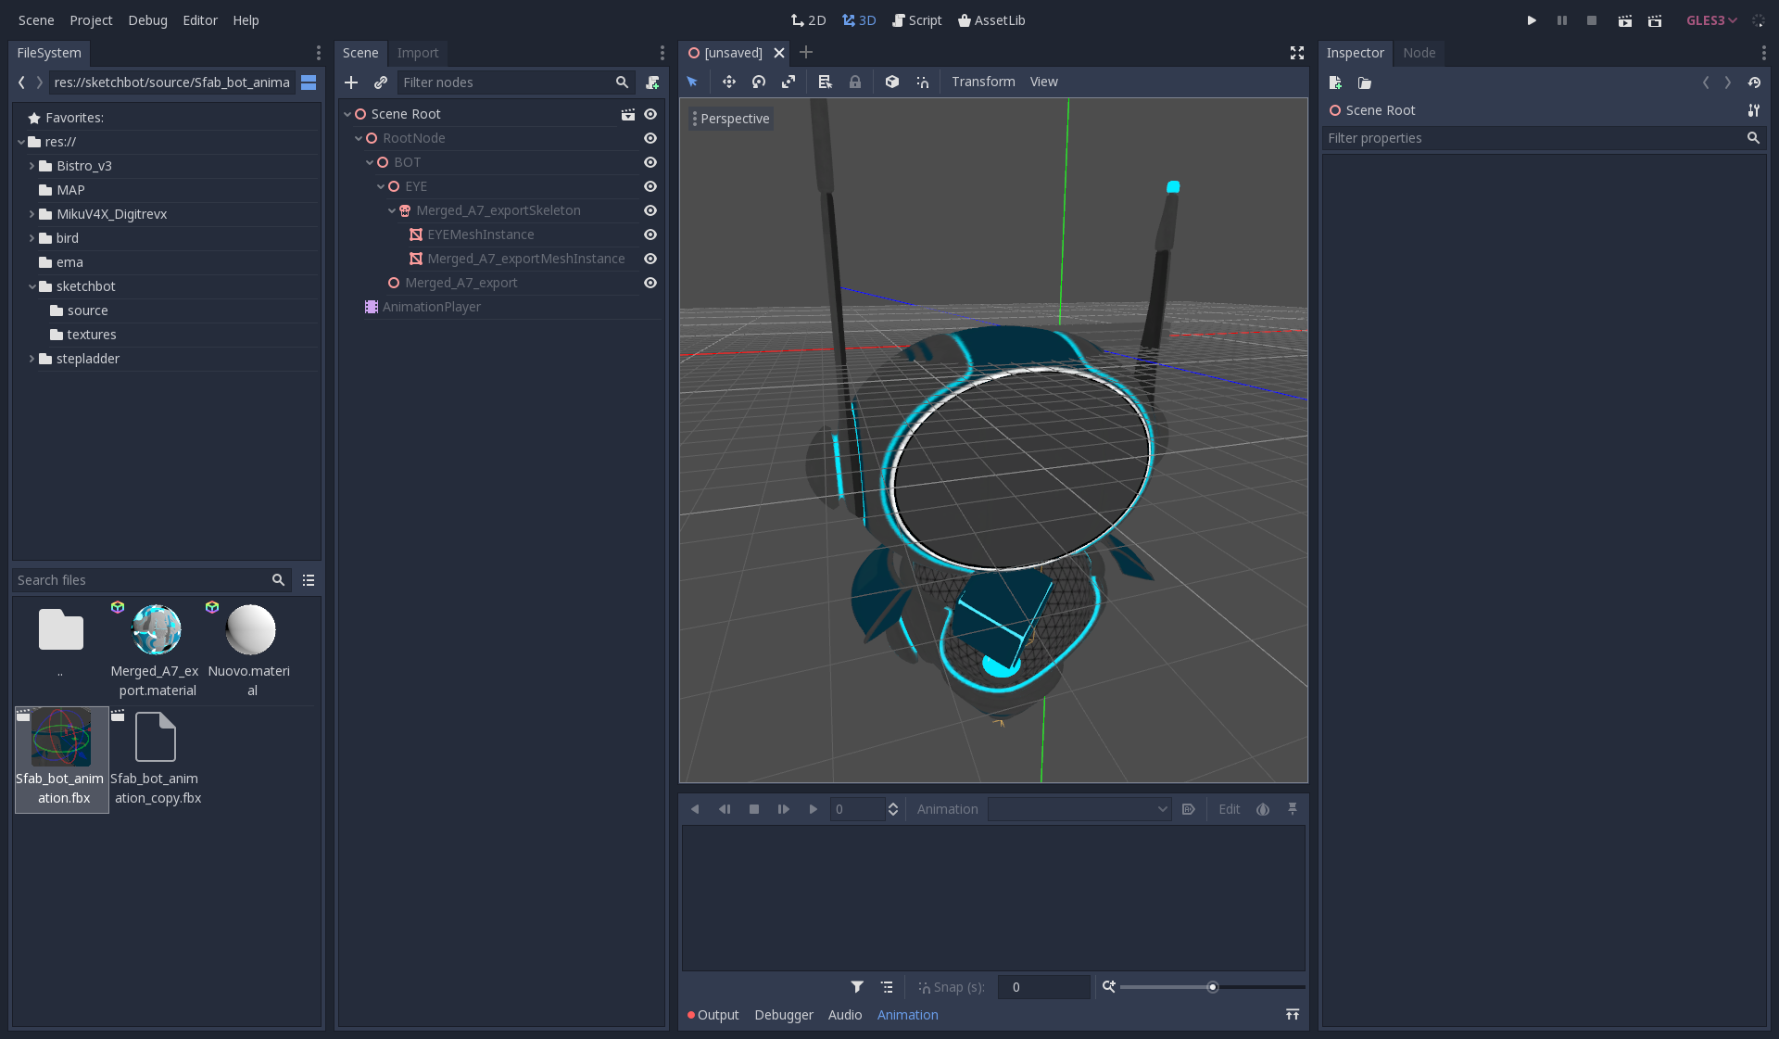1779x1039 pixels.
Task: Open the GLES3 renderer dropdown
Action: point(1710,19)
